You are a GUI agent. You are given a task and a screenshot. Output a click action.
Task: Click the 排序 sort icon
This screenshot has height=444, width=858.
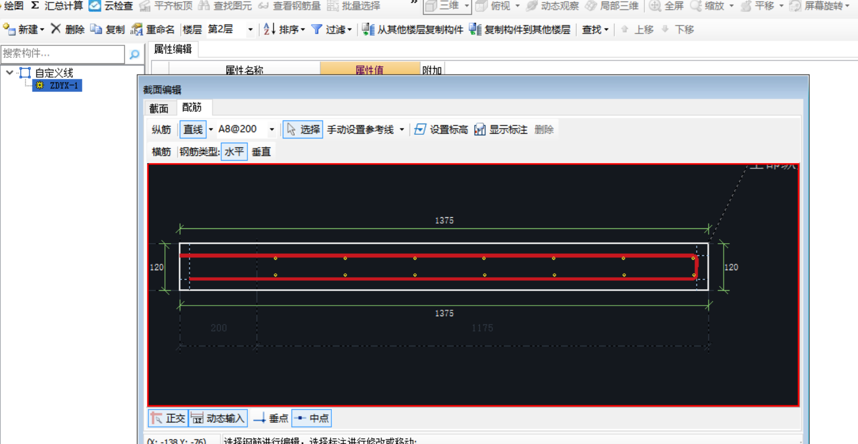click(269, 29)
